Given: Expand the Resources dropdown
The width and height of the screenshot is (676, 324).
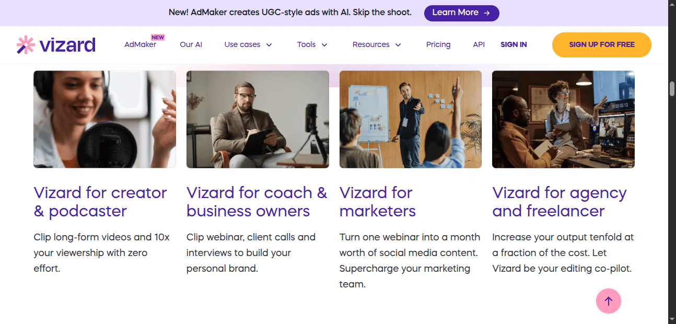Looking at the screenshot, I should 376,44.
